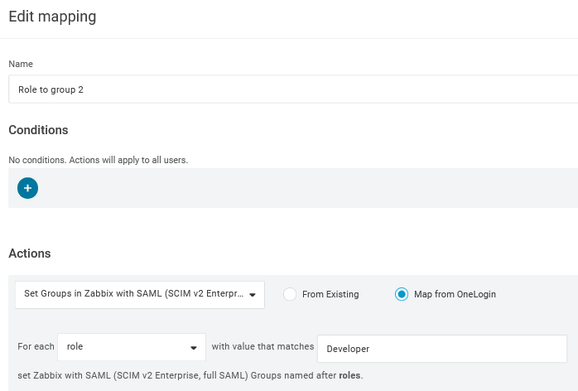Click the caret arrow on the Set Groups dropdown

click(x=252, y=294)
